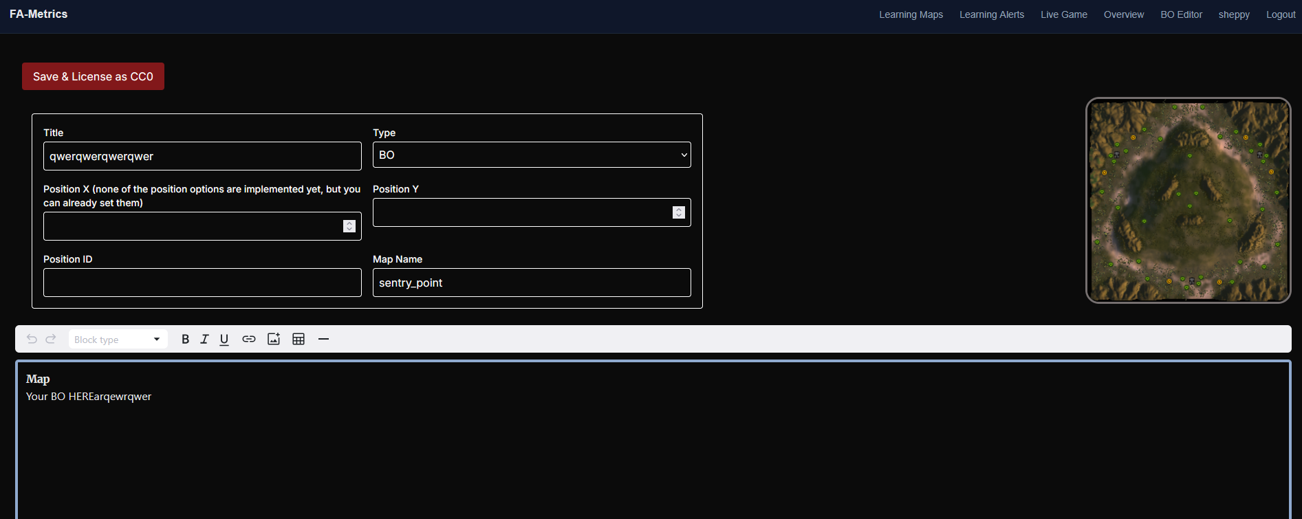Toggle underline formatting
This screenshot has height=519, width=1302.
click(x=224, y=339)
